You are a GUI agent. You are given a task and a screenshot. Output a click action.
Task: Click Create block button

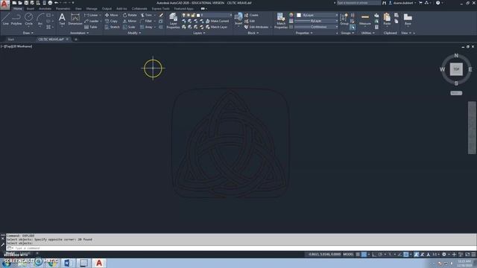point(251,15)
